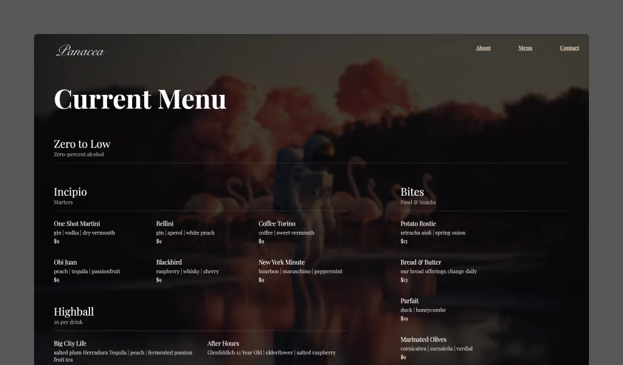Select the Big City Life drink
This screenshot has width=623, height=365.
[x=70, y=343]
